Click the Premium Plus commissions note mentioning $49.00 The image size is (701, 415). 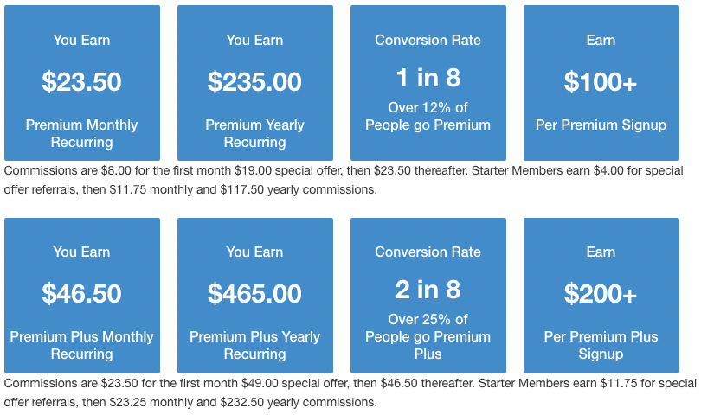(x=350, y=393)
